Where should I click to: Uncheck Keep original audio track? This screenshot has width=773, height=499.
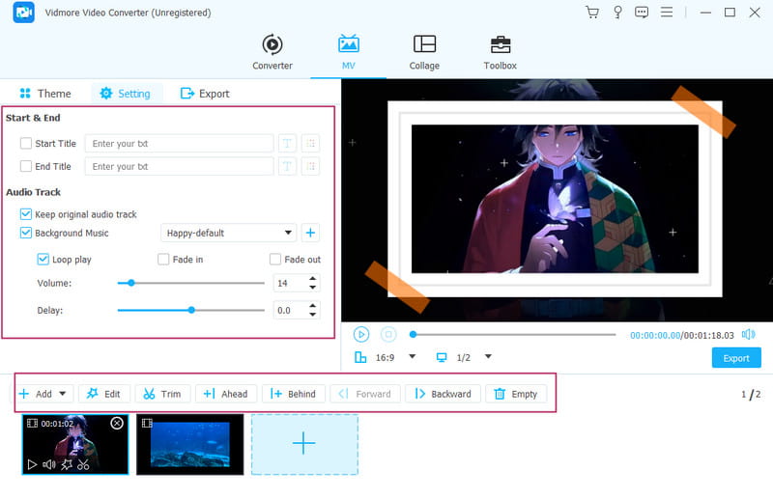pos(26,214)
